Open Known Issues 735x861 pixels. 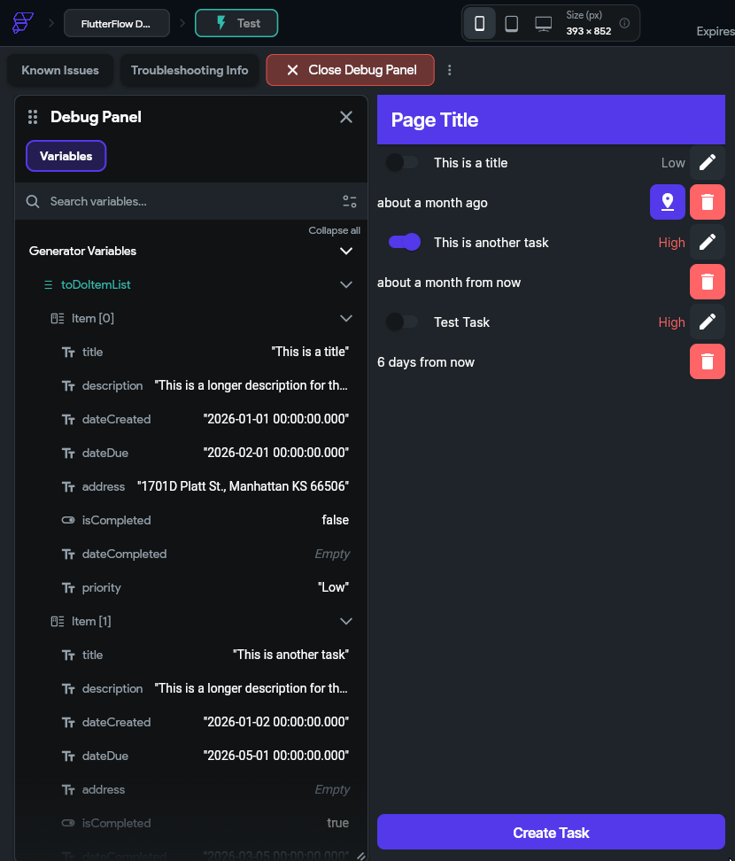pos(60,70)
